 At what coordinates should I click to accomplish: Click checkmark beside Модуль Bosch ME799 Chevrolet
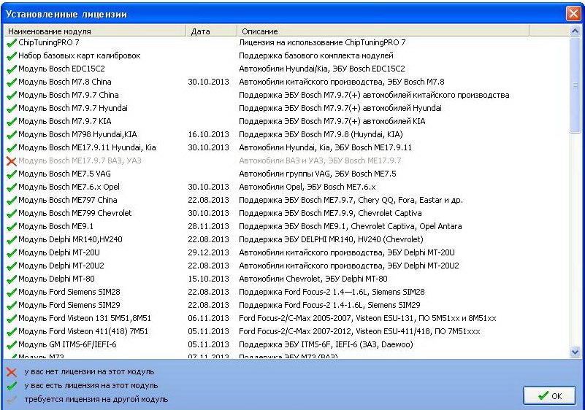tap(12, 214)
